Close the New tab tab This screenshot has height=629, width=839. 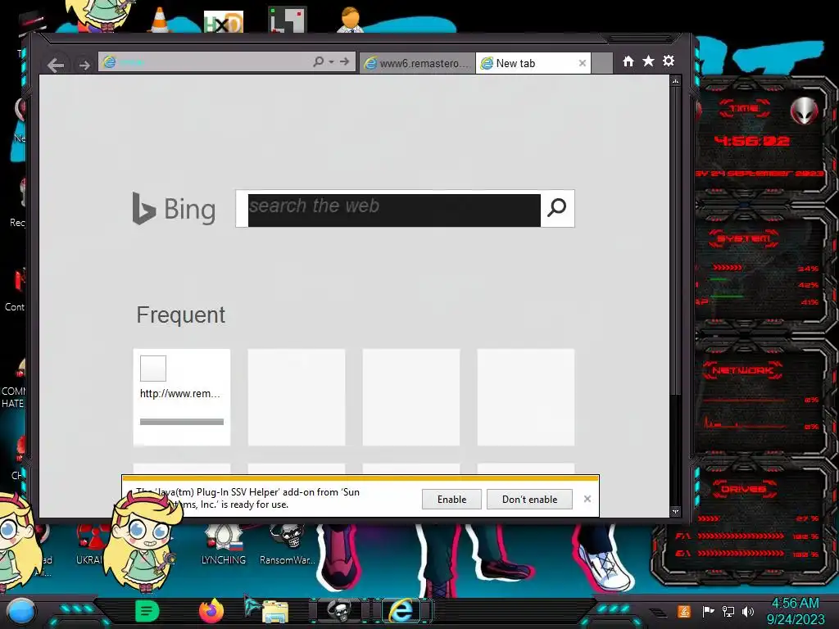583,63
